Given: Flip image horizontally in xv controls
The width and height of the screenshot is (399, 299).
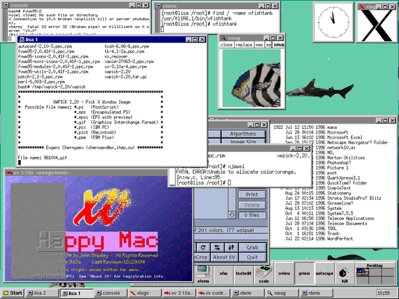Looking at the screenshot, I should click(x=217, y=247).
